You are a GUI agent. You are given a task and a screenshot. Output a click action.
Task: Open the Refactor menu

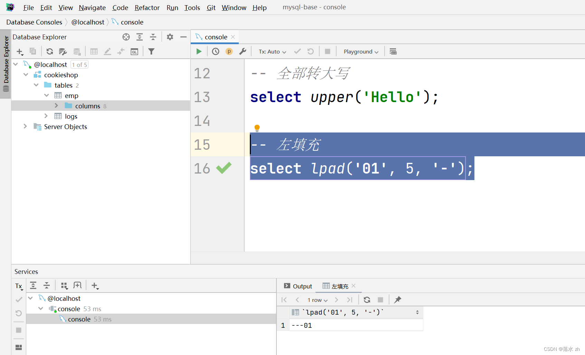(x=147, y=8)
